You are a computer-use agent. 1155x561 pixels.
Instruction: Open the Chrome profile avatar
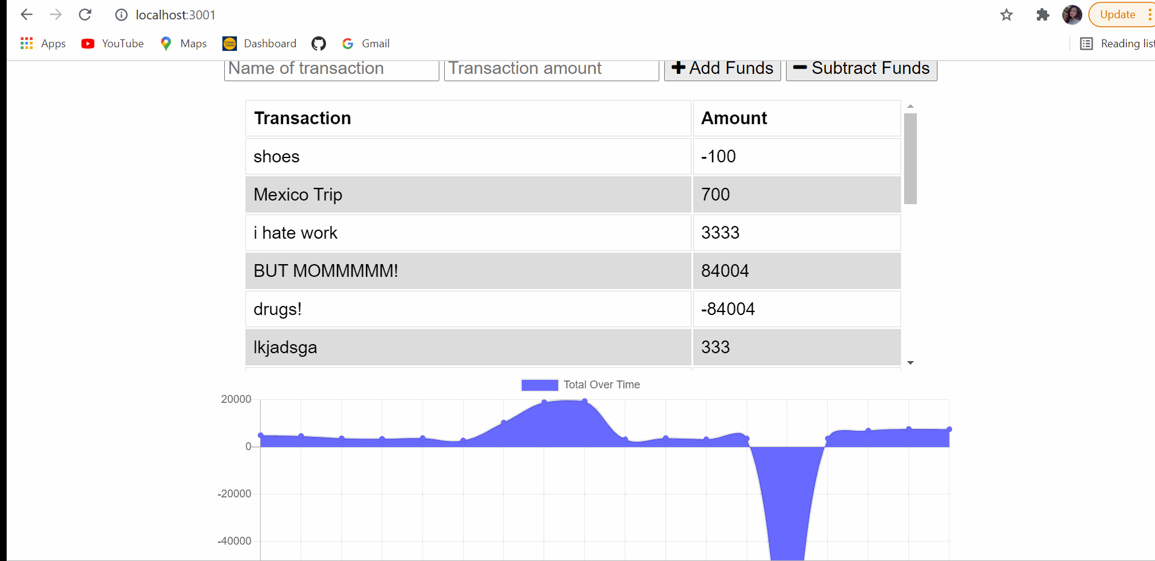(x=1072, y=15)
